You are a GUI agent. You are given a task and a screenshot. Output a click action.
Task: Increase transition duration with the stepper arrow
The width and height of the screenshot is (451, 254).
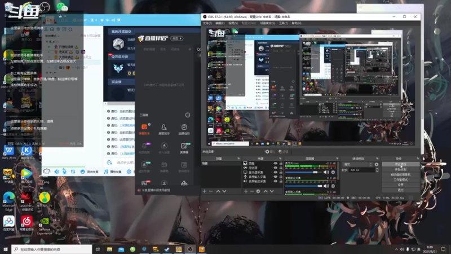point(377,169)
